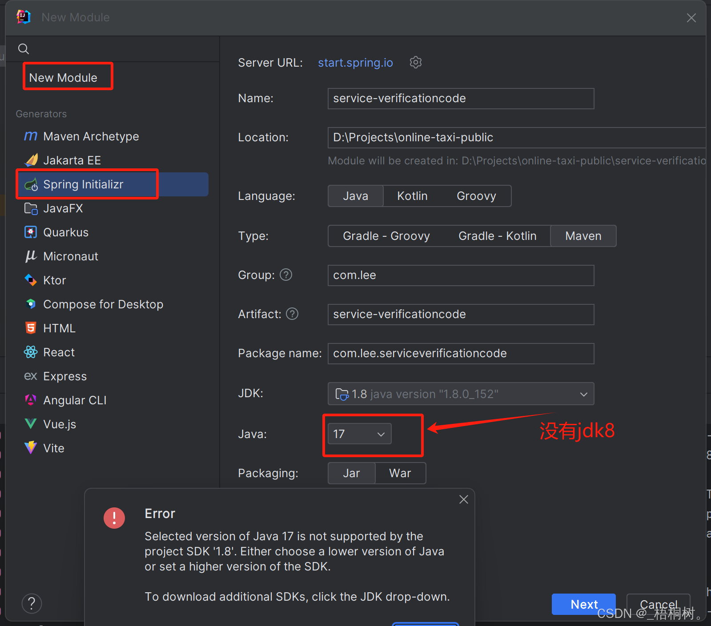Image resolution: width=711 pixels, height=626 pixels.
Task: Choose Maven build type
Action: click(583, 236)
